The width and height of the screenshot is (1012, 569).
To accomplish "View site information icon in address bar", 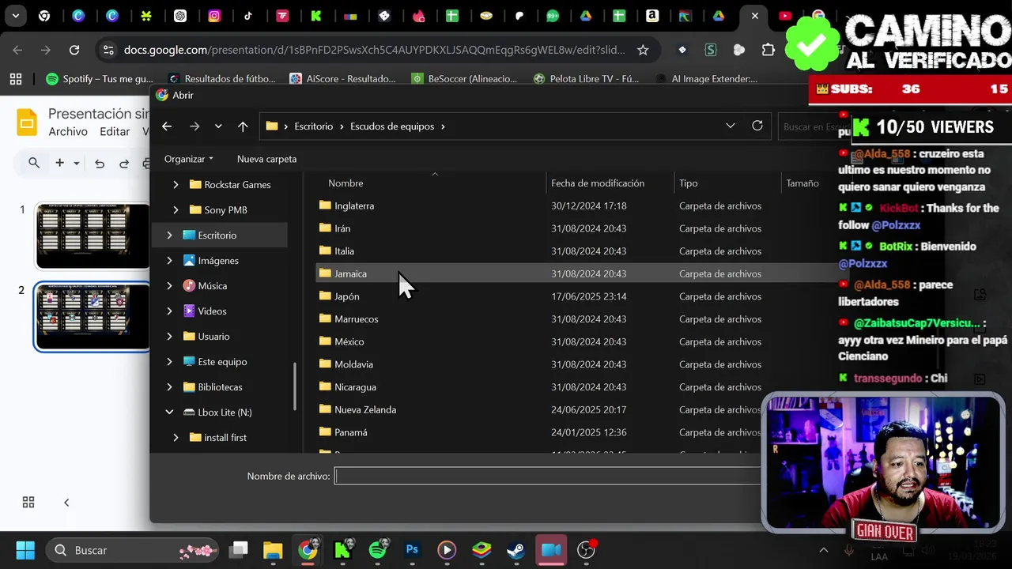I will point(108,50).
